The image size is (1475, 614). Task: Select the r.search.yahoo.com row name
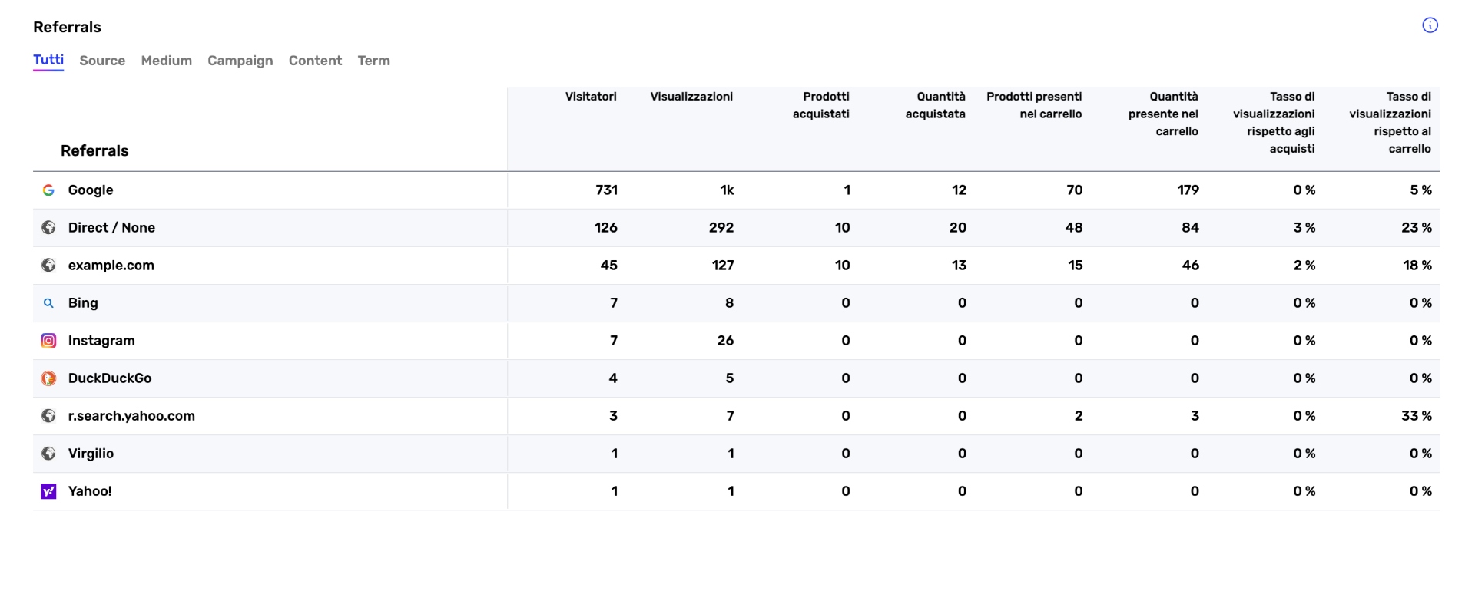click(131, 415)
